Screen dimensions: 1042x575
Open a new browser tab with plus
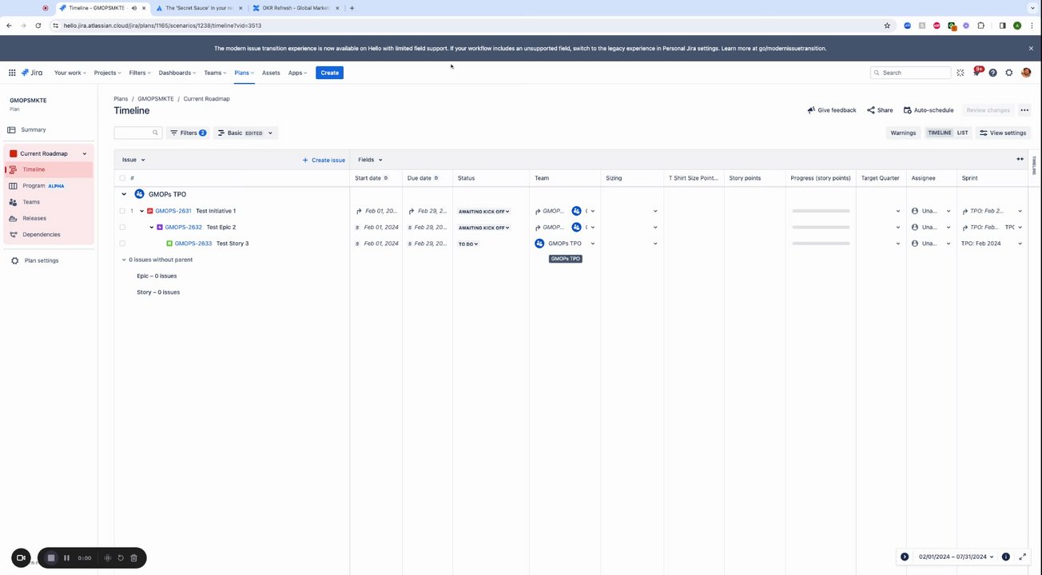[352, 8]
